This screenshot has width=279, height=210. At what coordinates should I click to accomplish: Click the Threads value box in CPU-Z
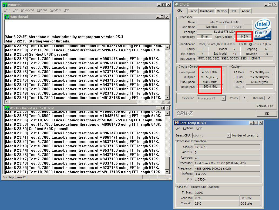[x=269, y=98]
